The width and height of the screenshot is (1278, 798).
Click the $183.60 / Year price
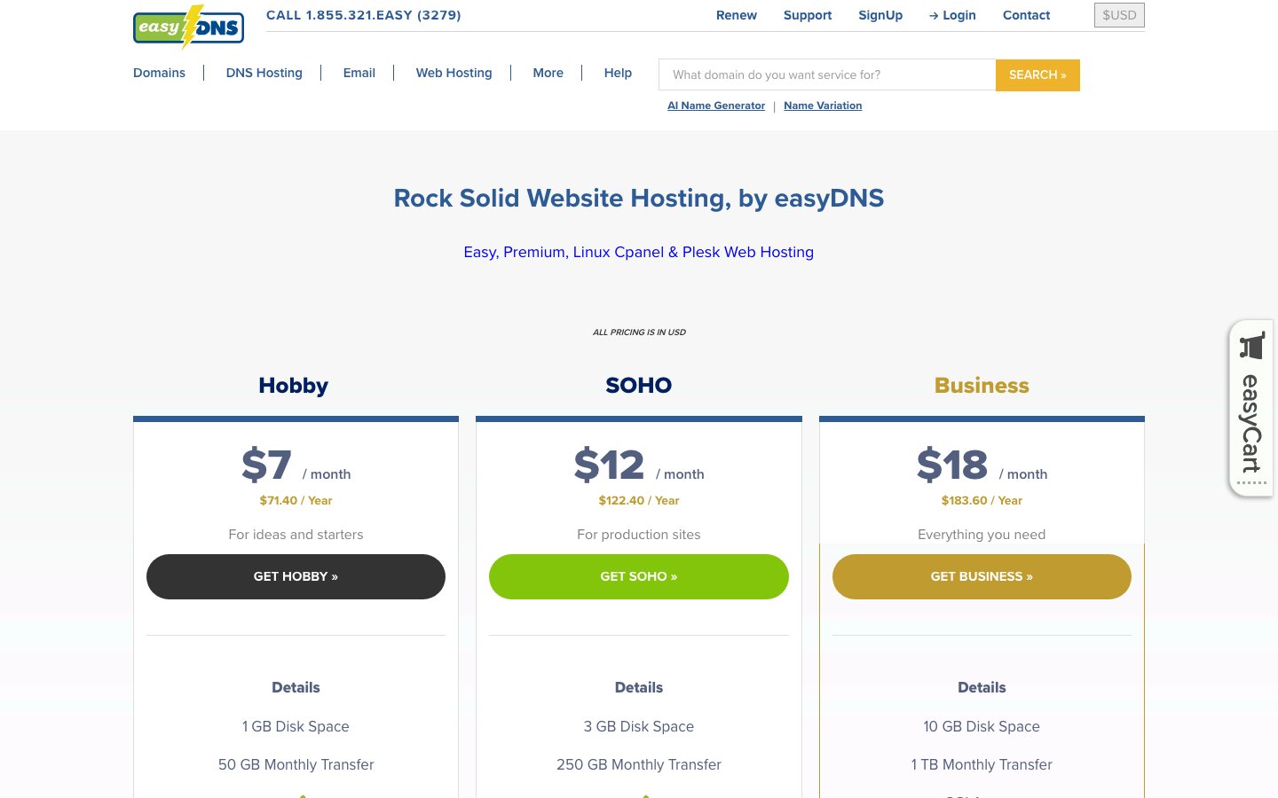pos(982,500)
